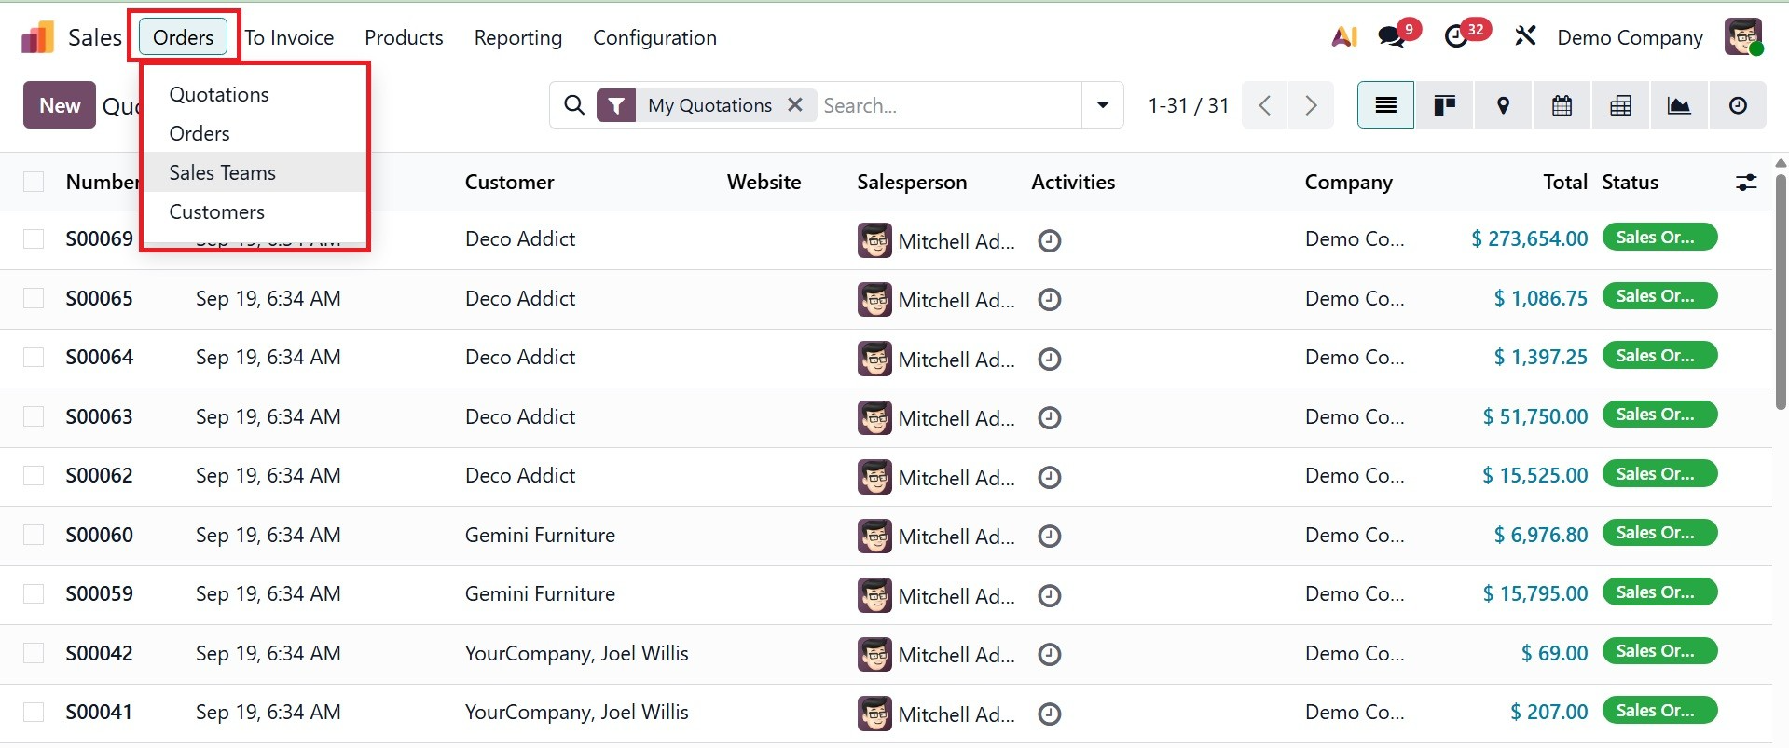Remove the My Quotations filter
This screenshot has height=748, width=1789.
(x=795, y=105)
